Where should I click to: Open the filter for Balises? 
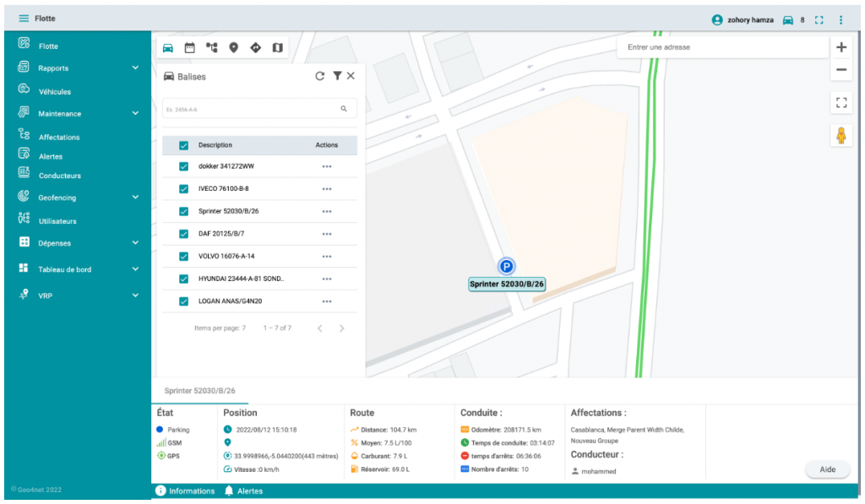click(337, 76)
